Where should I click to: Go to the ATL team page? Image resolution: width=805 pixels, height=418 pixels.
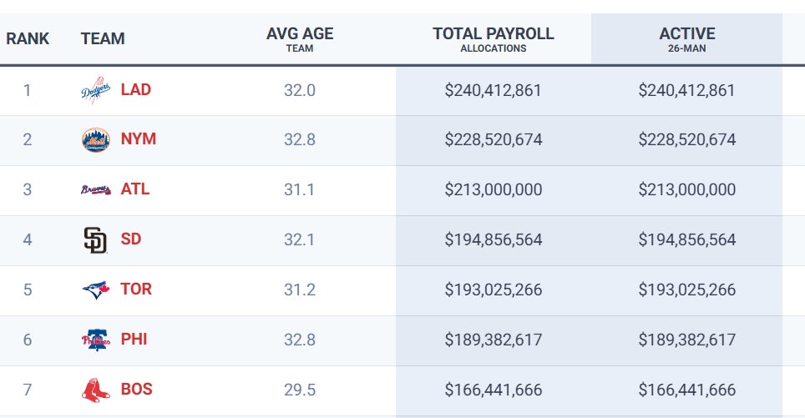(x=135, y=189)
